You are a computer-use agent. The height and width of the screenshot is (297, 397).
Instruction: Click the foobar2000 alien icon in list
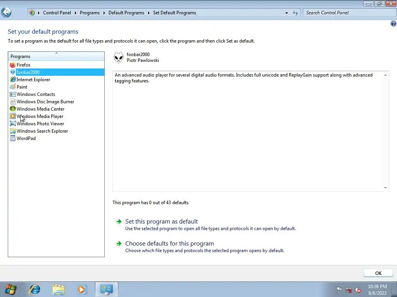click(13, 72)
